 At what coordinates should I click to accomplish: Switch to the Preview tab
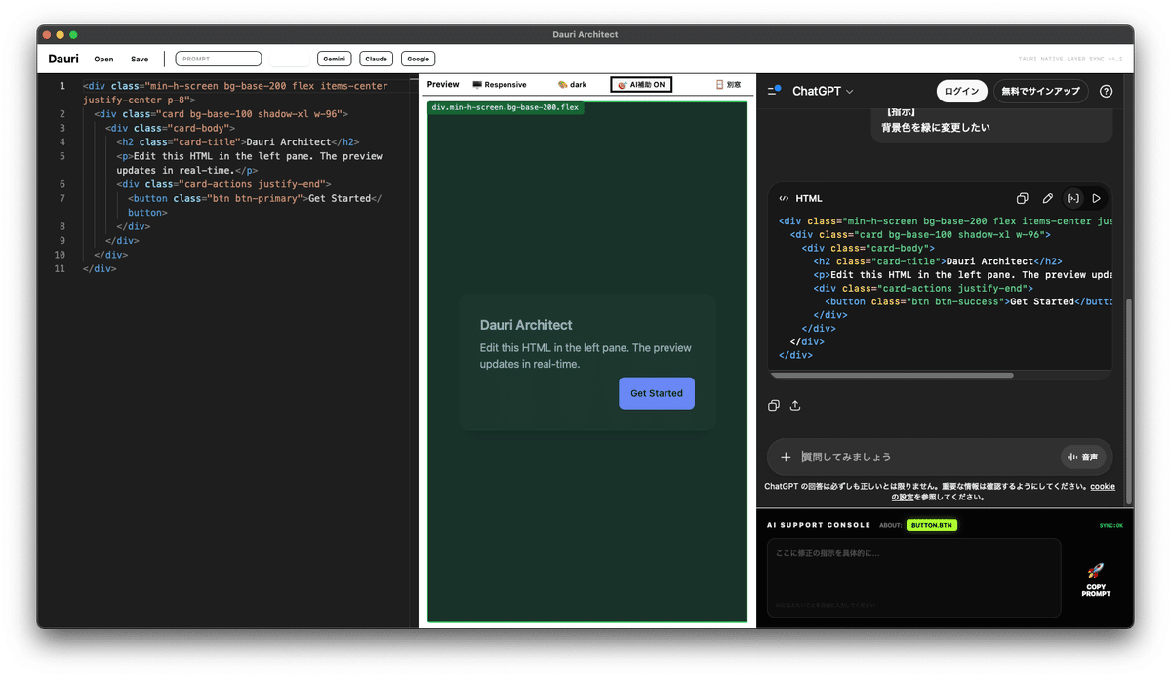[x=442, y=84]
